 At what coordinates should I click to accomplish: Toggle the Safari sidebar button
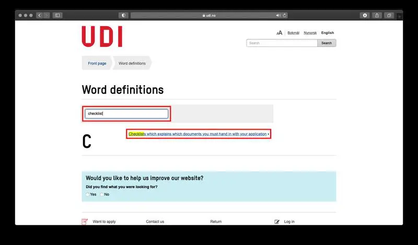click(x=57, y=15)
